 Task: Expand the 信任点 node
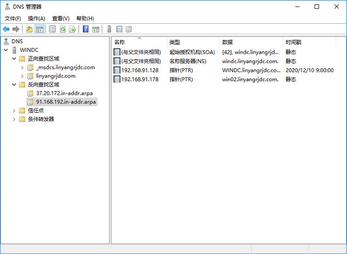(14, 110)
